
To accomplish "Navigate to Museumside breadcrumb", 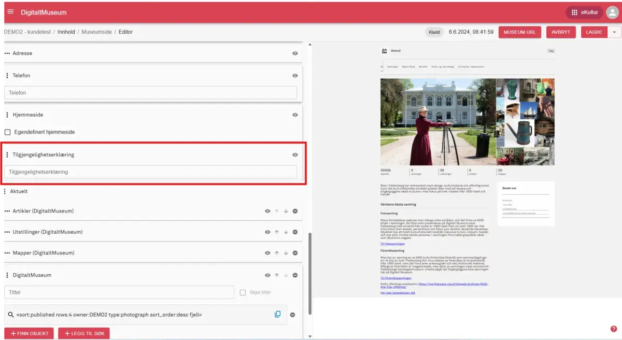I will [x=96, y=32].
